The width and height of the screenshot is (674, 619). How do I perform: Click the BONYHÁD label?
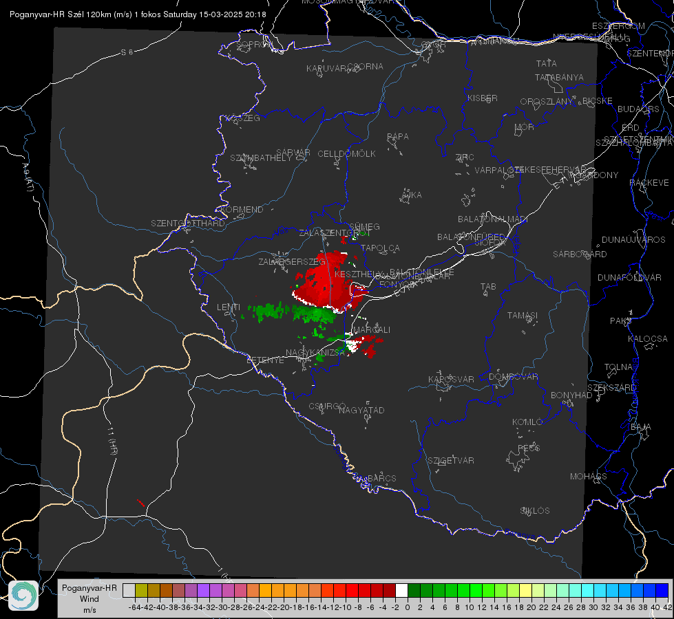pos(571,395)
